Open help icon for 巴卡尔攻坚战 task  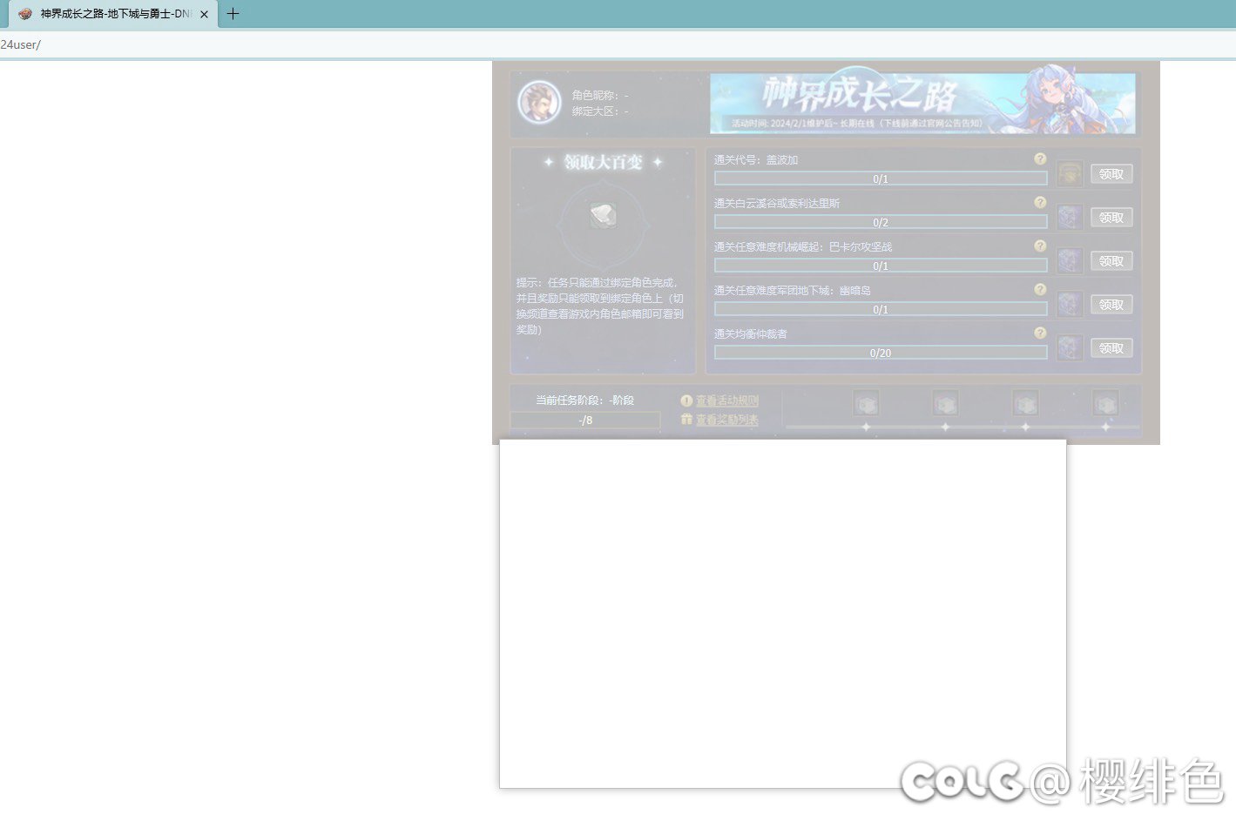tap(1040, 246)
